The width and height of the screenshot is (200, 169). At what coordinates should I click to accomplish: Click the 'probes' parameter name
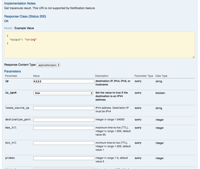[10, 158]
